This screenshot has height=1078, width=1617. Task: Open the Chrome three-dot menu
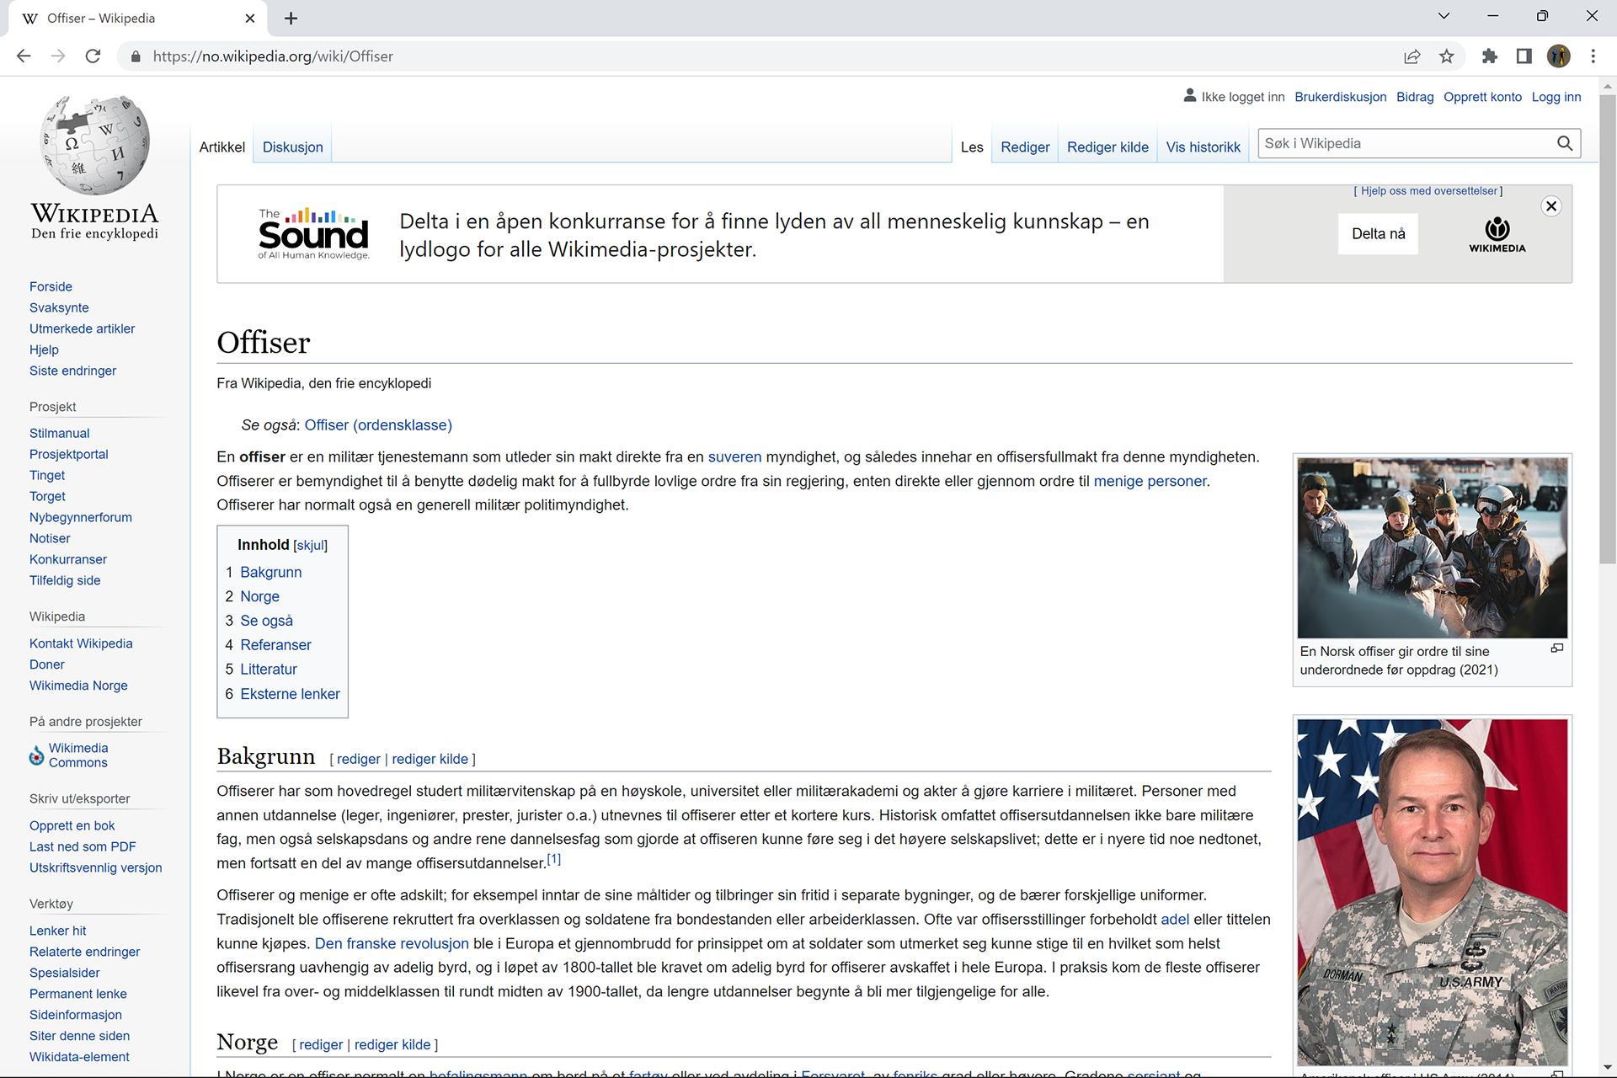tap(1593, 56)
